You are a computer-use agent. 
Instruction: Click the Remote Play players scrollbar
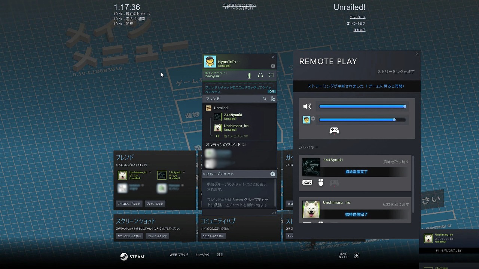coord(413,184)
